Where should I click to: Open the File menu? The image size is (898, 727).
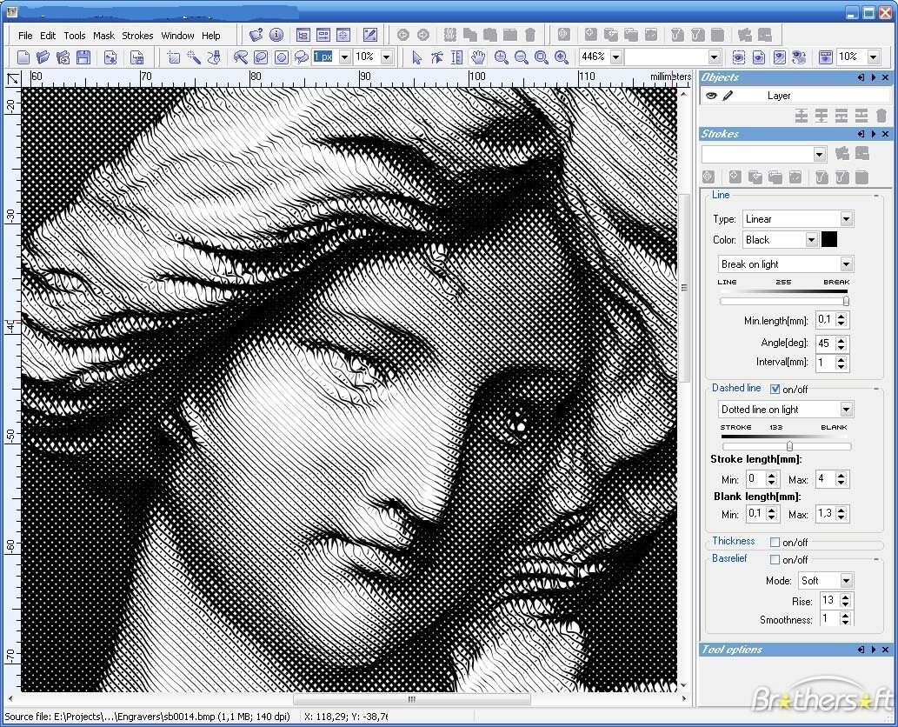[25, 36]
